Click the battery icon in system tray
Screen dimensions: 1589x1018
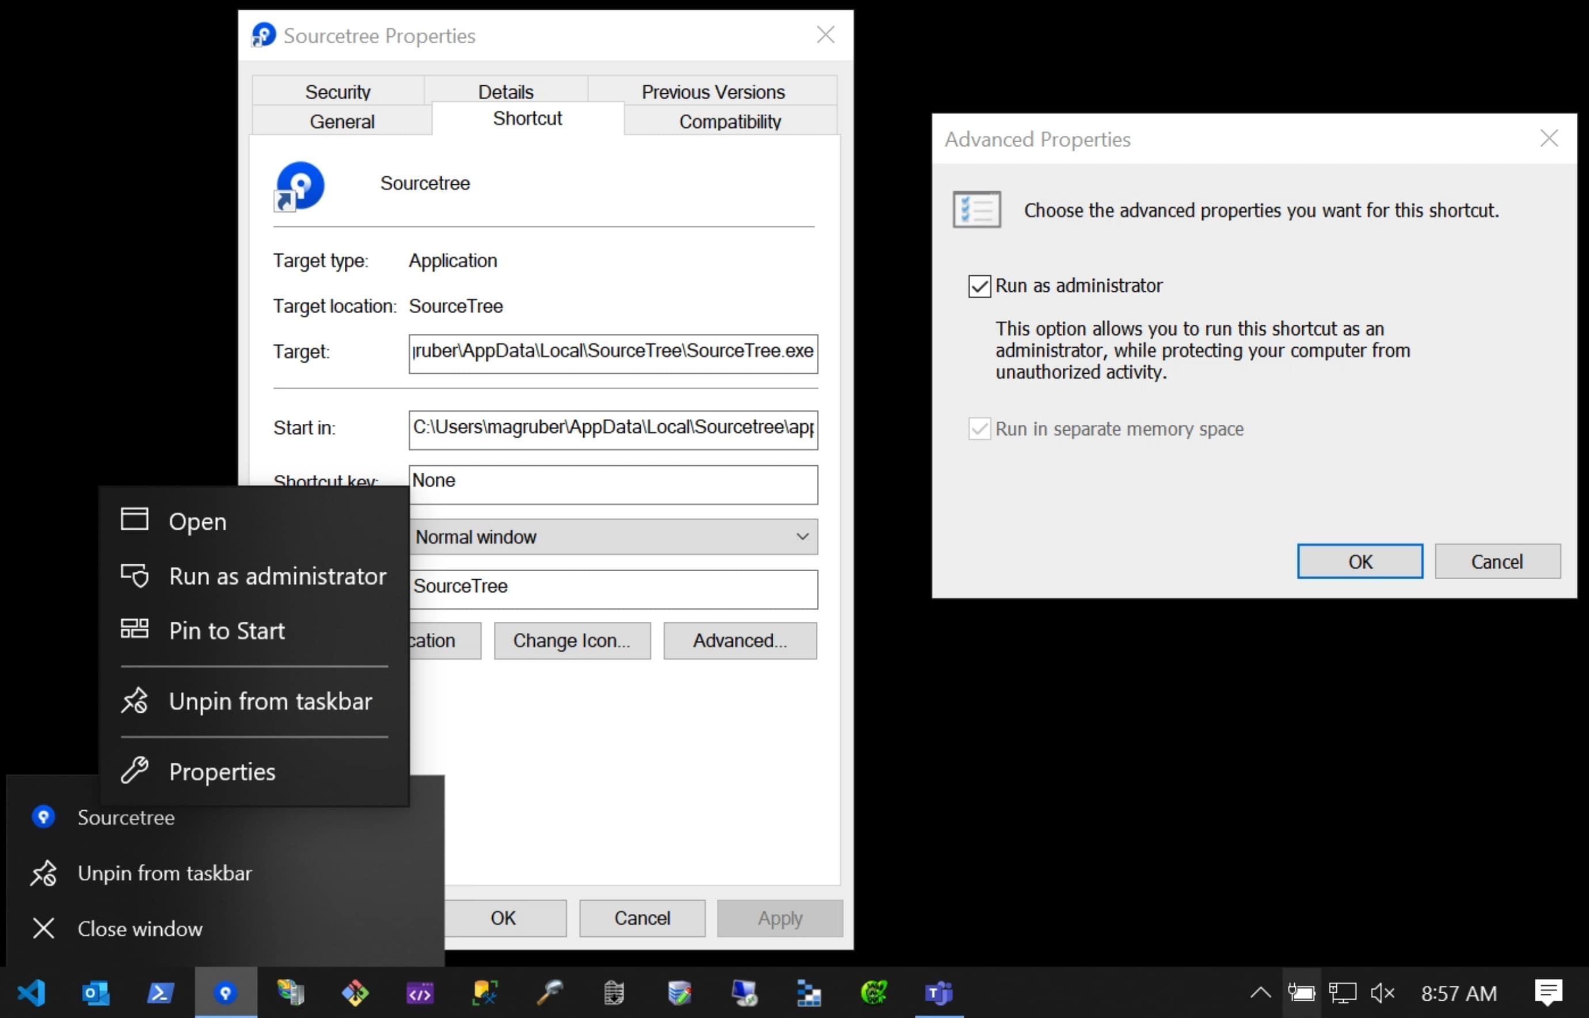point(1301,992)
